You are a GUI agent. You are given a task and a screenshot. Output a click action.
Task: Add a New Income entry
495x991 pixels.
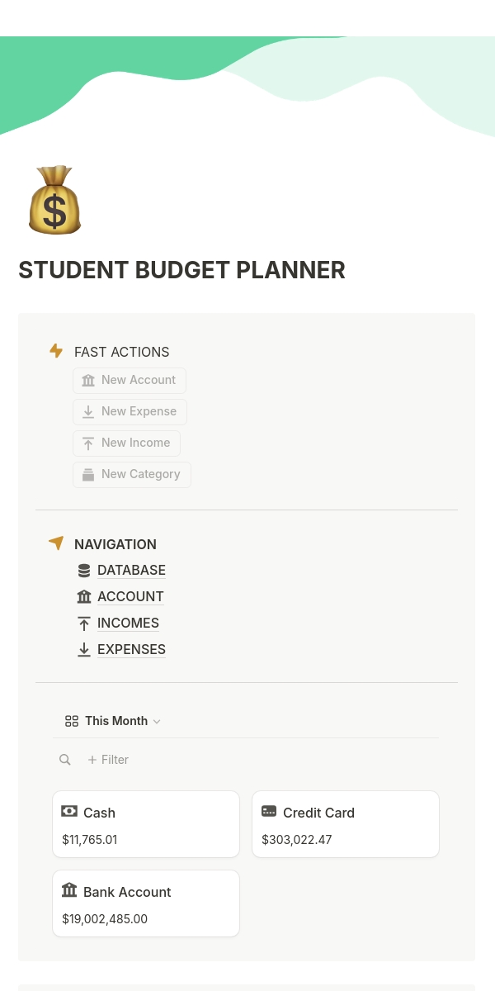click(x=126, y=443)
